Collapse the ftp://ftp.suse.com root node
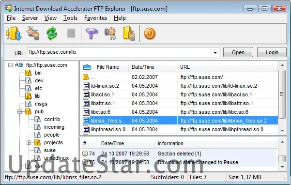Viewport: 291px width, 185px height. 10,65
